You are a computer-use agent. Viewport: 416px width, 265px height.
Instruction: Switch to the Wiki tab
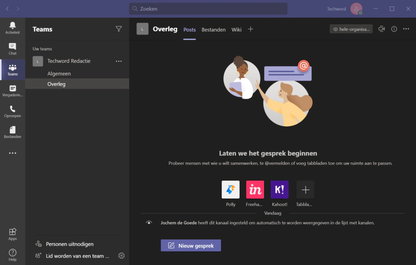pyautogui.click(x=237, y=30)
